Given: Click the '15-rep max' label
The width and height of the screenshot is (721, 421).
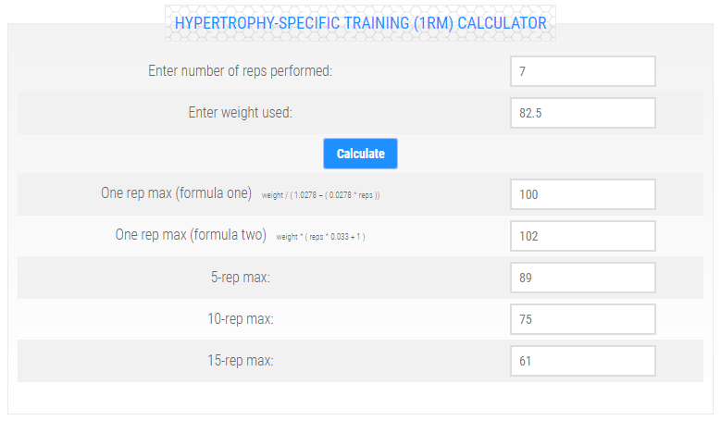Looking at the screenshot, I should 240,361.
